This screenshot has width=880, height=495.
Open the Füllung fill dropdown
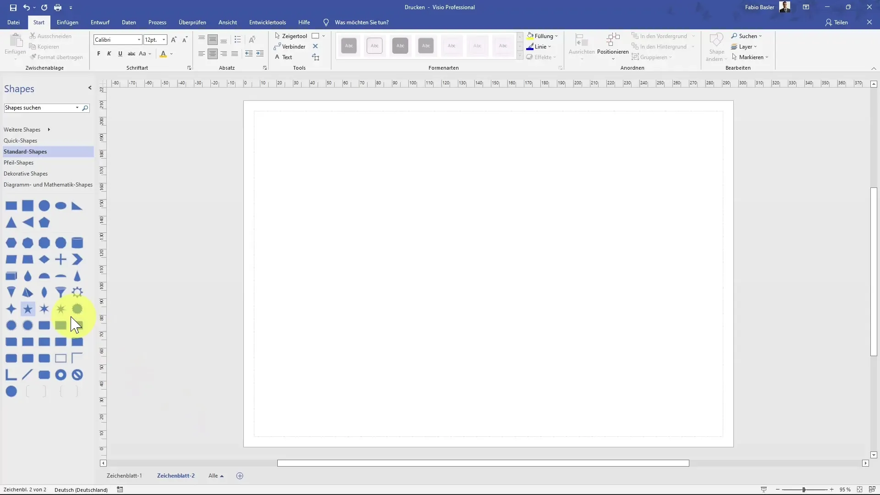542,36
